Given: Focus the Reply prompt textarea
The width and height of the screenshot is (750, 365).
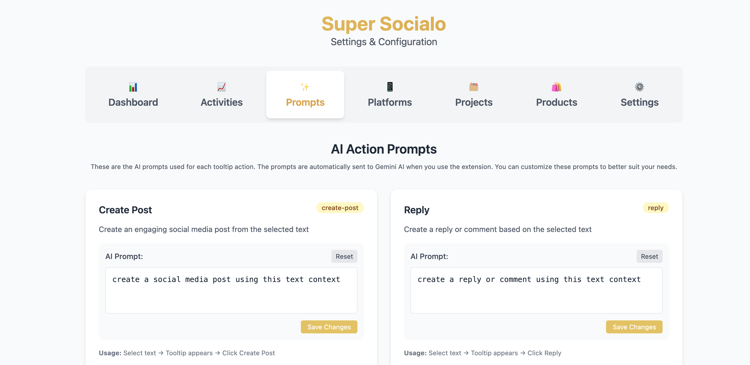Looking at the screenshot, I should click(x=536, y=290).
